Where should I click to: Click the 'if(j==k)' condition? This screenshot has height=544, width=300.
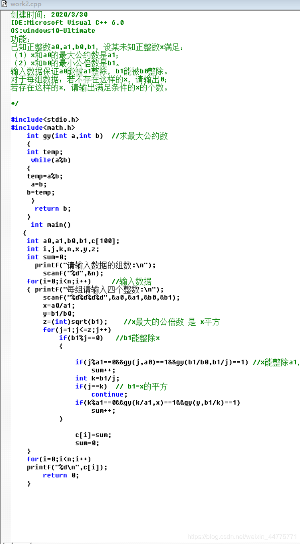[91, 386]
